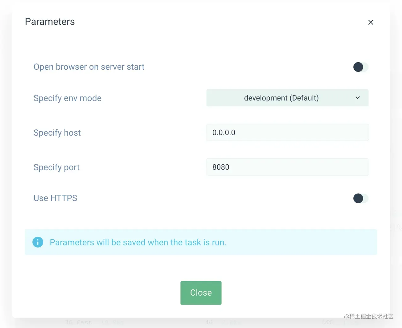
Task: Click the Specify port label
Action: coord(56,167)
